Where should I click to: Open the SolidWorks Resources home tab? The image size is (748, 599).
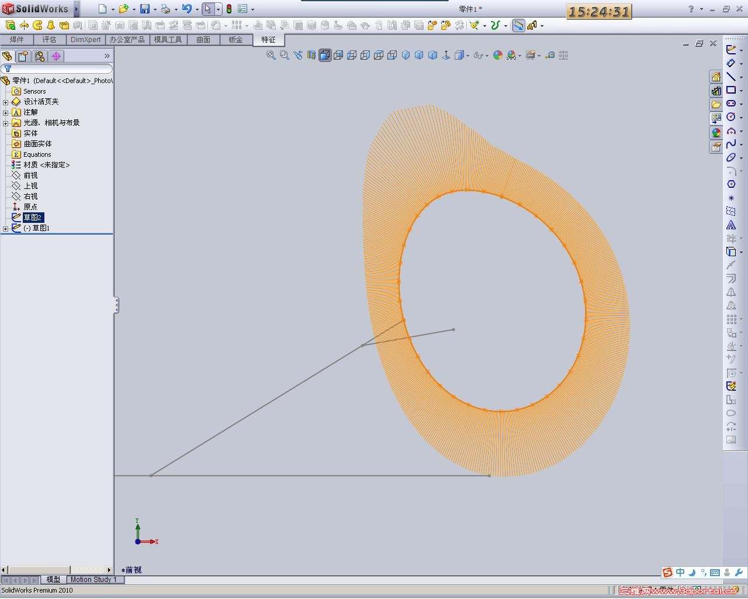[x=716, y=77]
